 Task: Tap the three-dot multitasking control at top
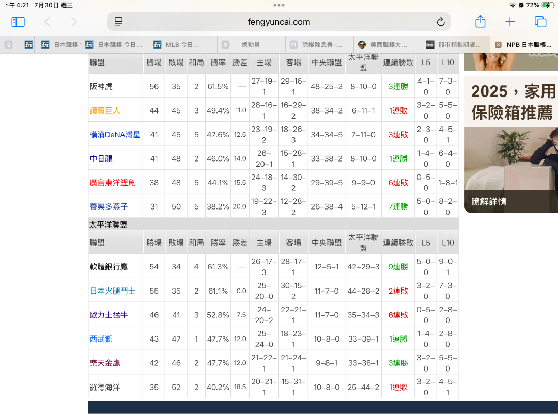[279, 5]
